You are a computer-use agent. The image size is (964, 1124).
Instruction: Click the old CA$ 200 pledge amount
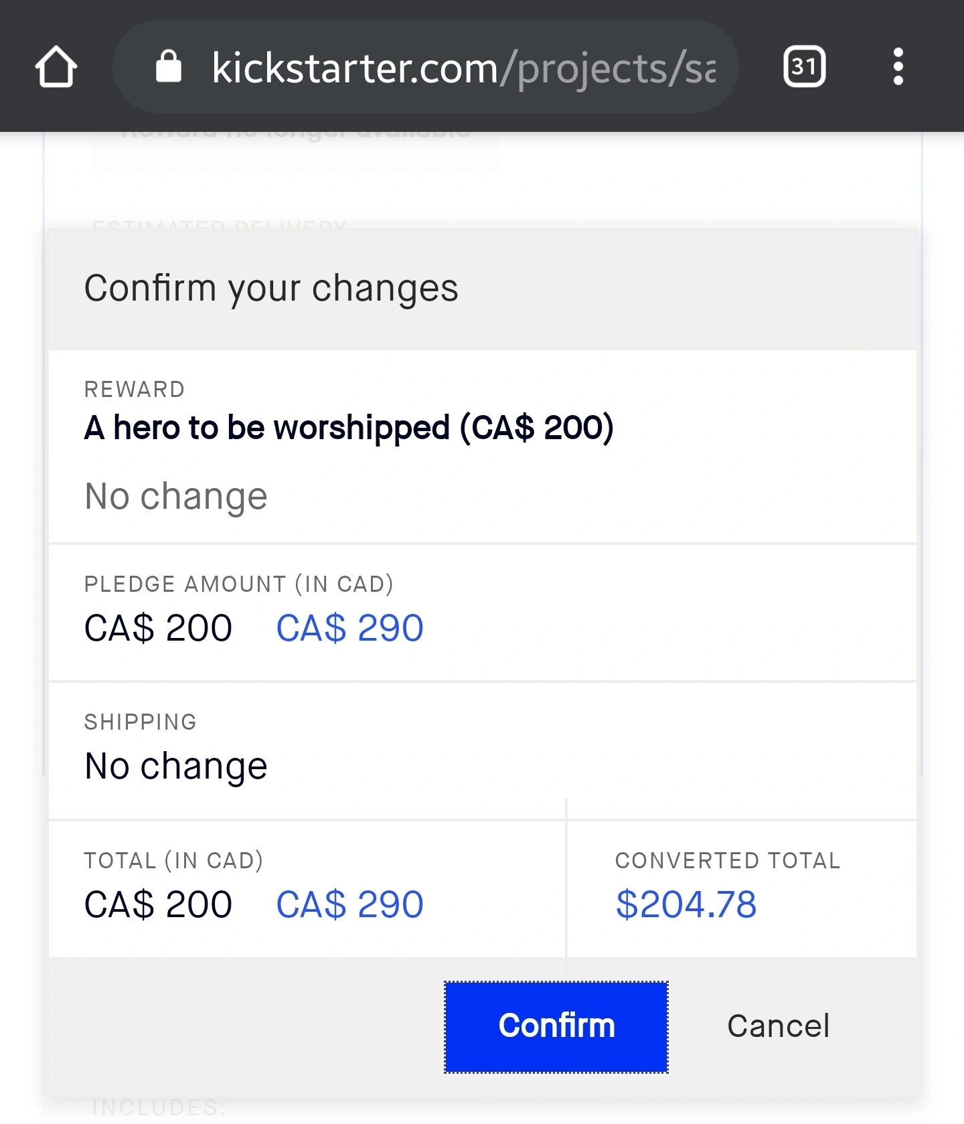158,629
